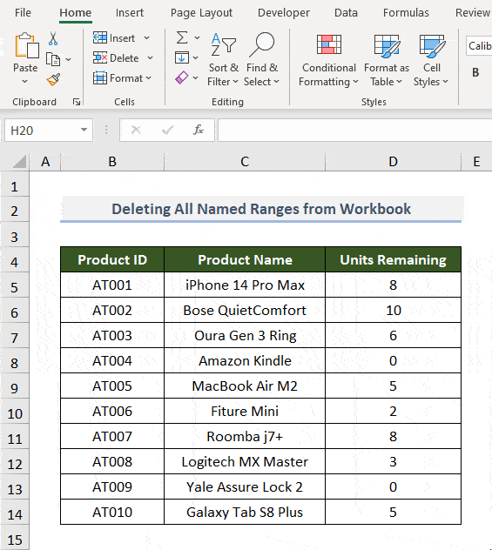Viewport: 492px width, 550px height.
Task: Select cell with Galaxy Tab S8 Plus
Action: (x=245, y=512)
